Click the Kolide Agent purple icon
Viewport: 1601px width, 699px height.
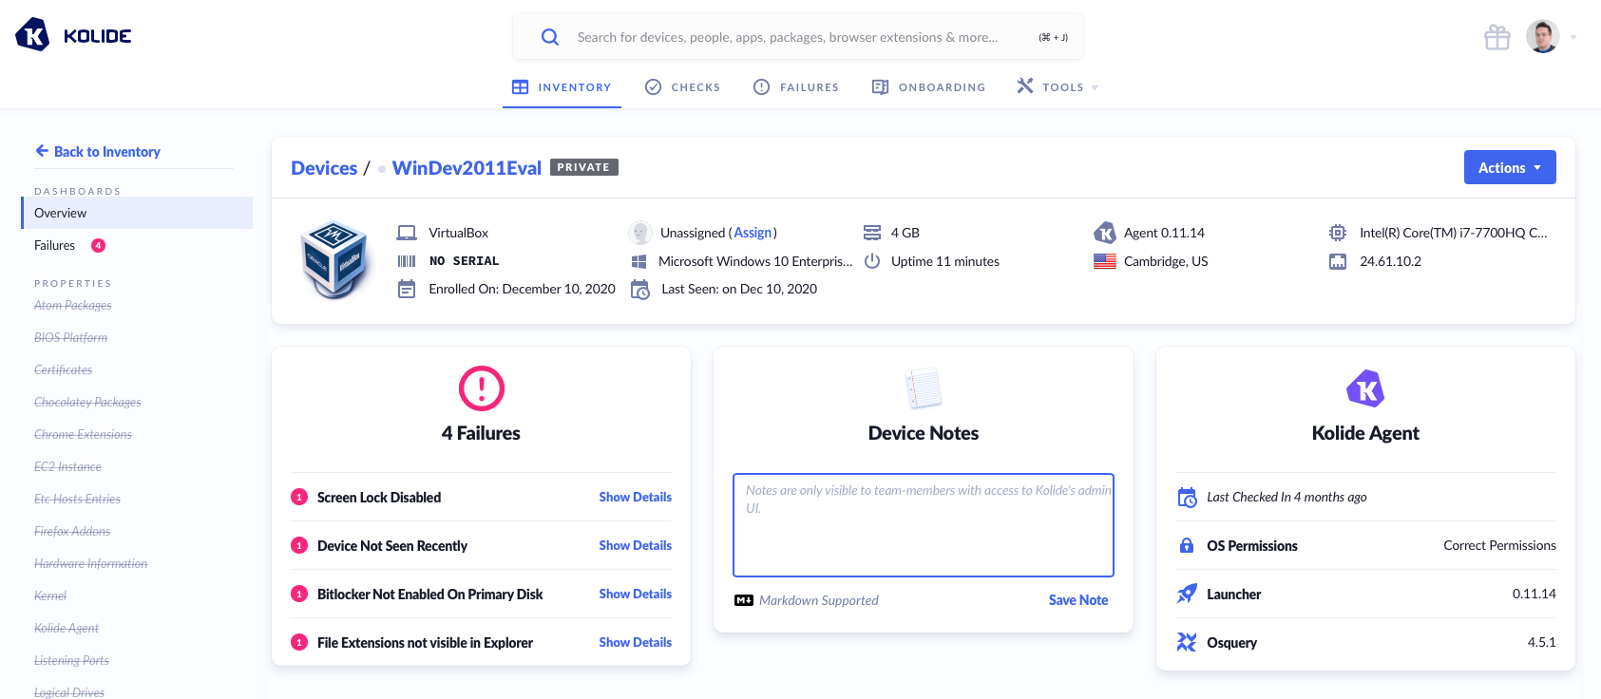[1364, 388]
